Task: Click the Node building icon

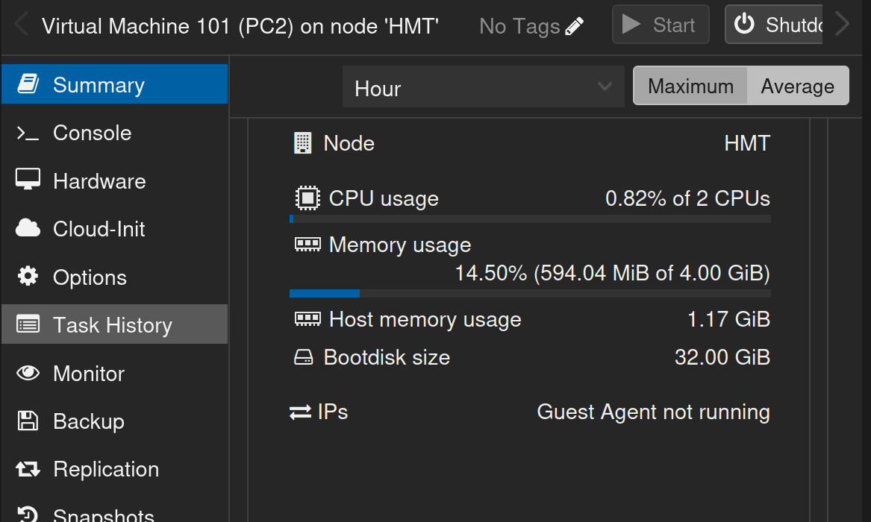Action: [x=303, y=143]
